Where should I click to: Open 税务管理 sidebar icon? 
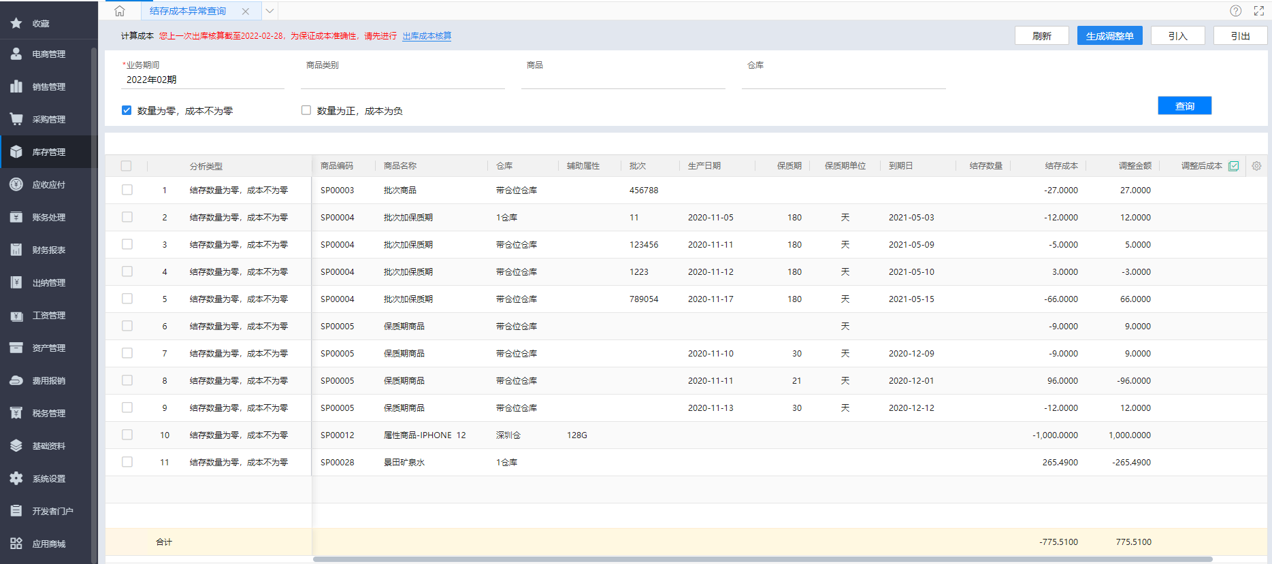pos(16,413)
